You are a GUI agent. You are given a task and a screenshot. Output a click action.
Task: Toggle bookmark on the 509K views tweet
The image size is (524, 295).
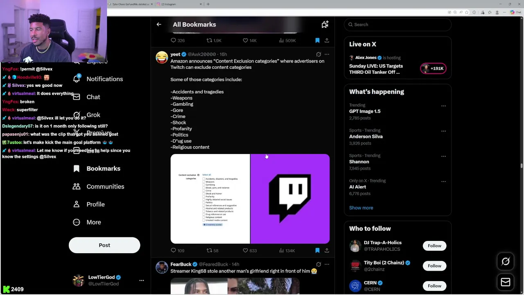coord(317,41)
